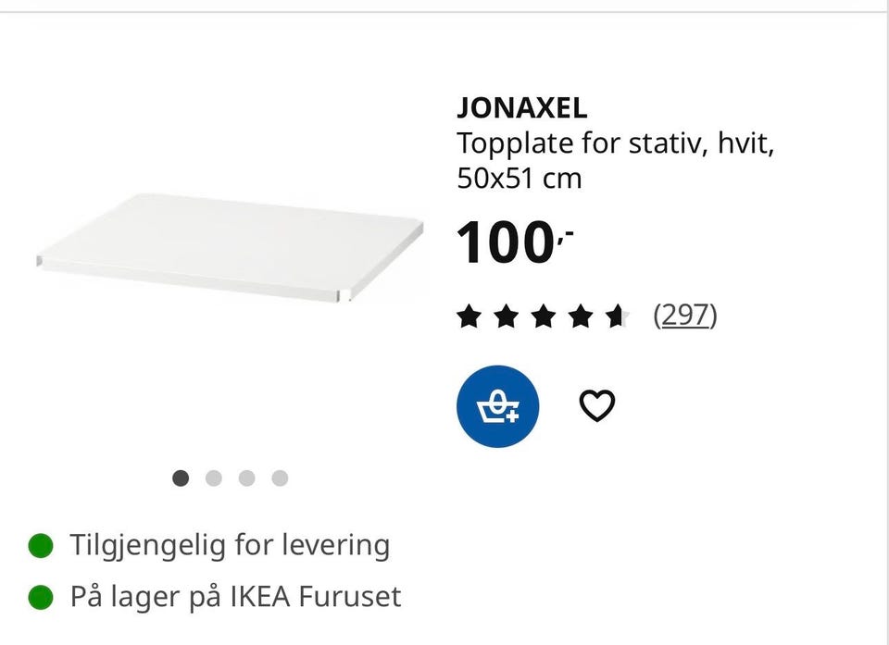Click the half-filled fifth rating star
The image size is (889, 645).
[x=617, y=317]
